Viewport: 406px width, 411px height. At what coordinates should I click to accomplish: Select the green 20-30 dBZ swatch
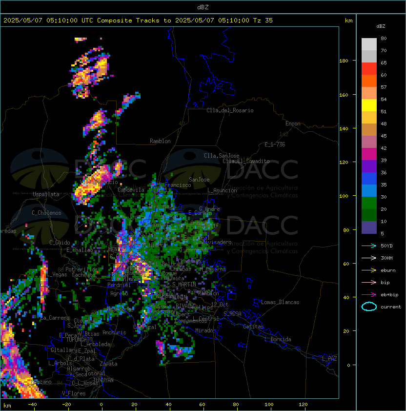pos(369,203)
